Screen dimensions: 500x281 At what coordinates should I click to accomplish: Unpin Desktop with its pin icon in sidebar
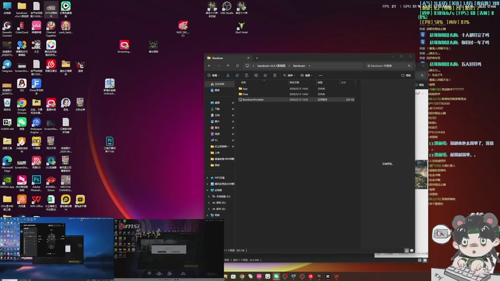tap(232, 102)
